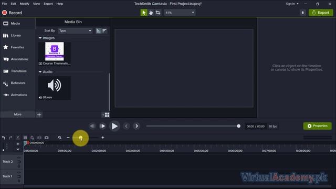Open the Library tab

pos(17,35)
